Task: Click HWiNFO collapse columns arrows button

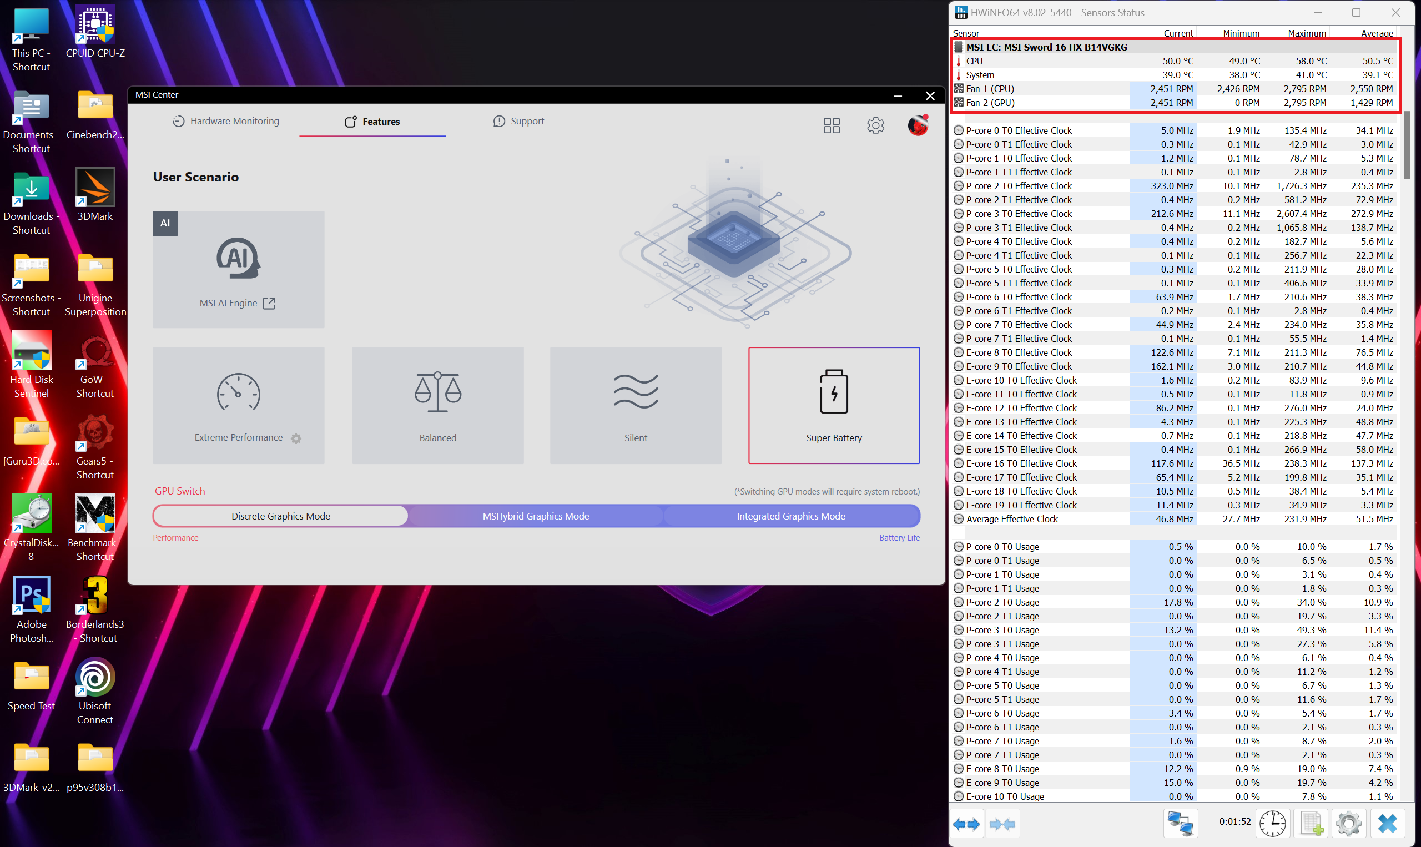Action: tap(1002, 824)
